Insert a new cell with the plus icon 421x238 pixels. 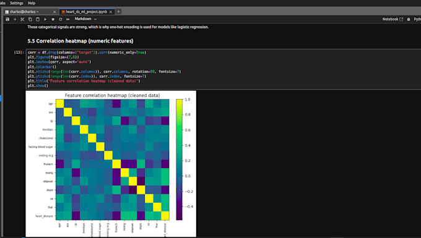pyautogui.click(x=15, y=19)
